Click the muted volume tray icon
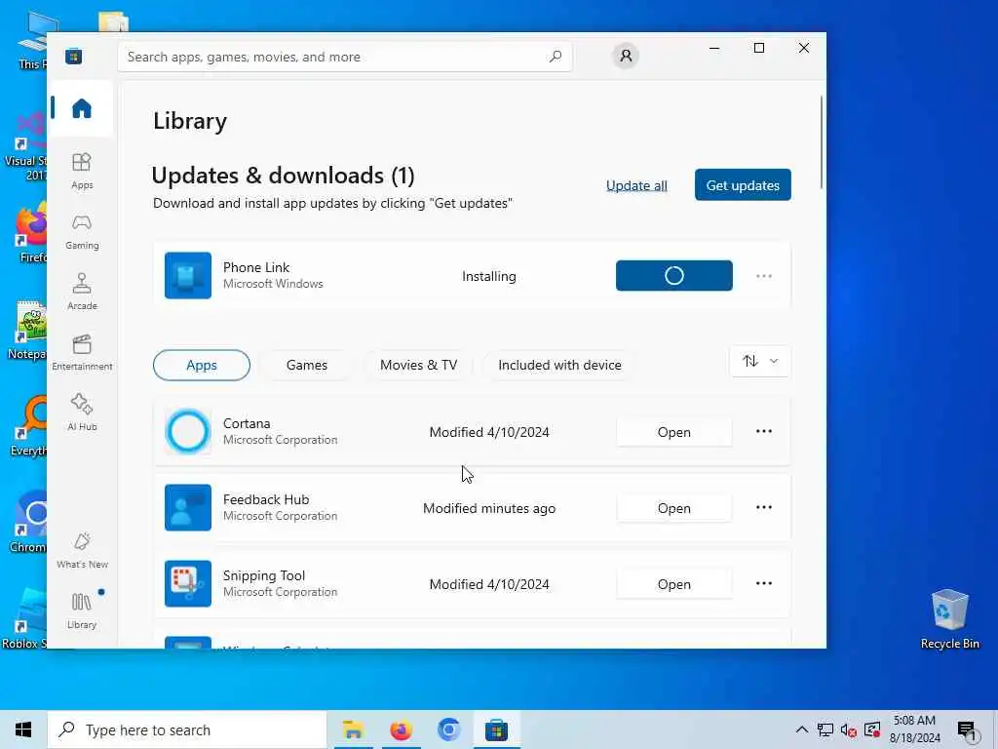The height and width of the screenshot is (749, 998). point(848,729)
